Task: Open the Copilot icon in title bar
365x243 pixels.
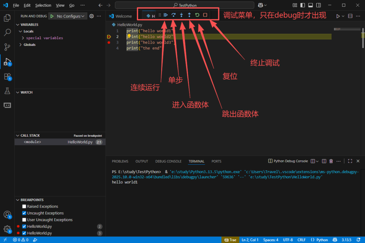Action: (x=261, y=5)
